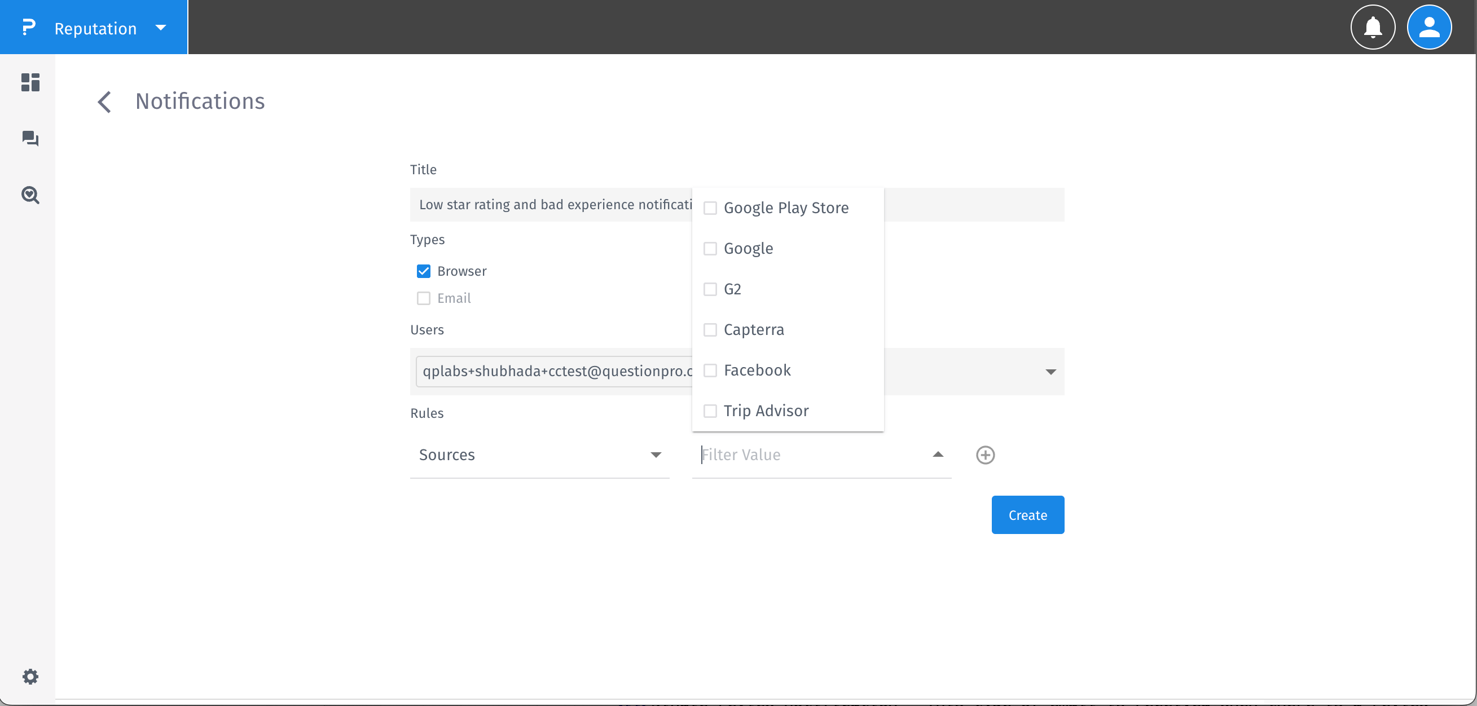Open settings via the gear icon
The image size is (1477, 706).
[30, 676]
